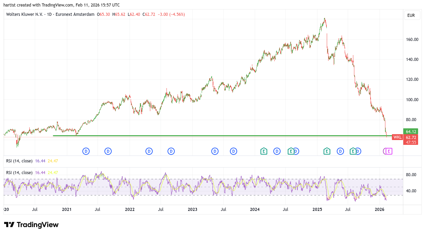Screen dimensions: 425x235
Task: Click the green earnings marker after 2025
Action: tap(326, 151)
